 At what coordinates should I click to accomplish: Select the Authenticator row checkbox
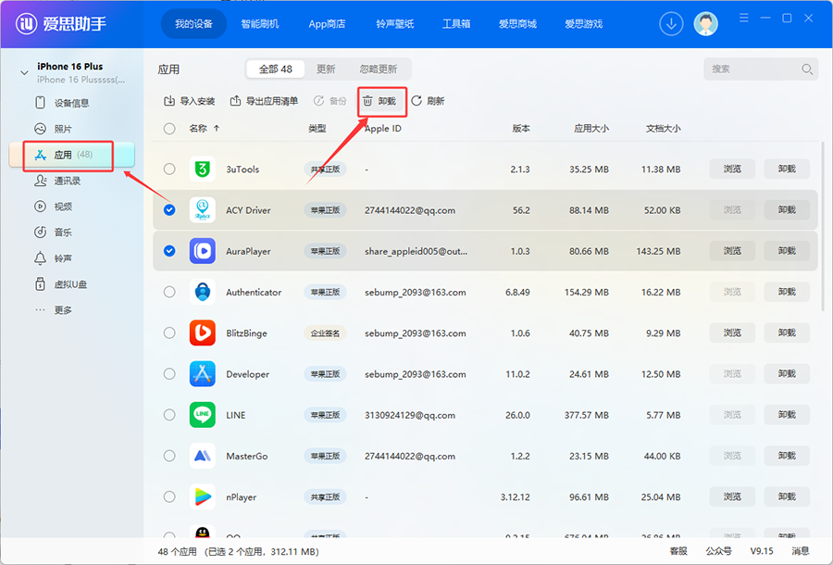pyautogui.click(x=169, y=292)
